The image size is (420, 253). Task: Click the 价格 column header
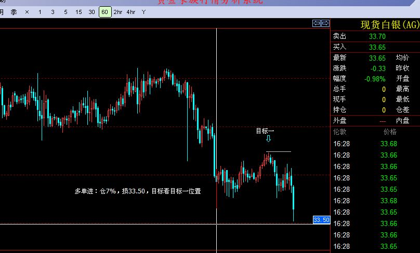coord(390,132)
